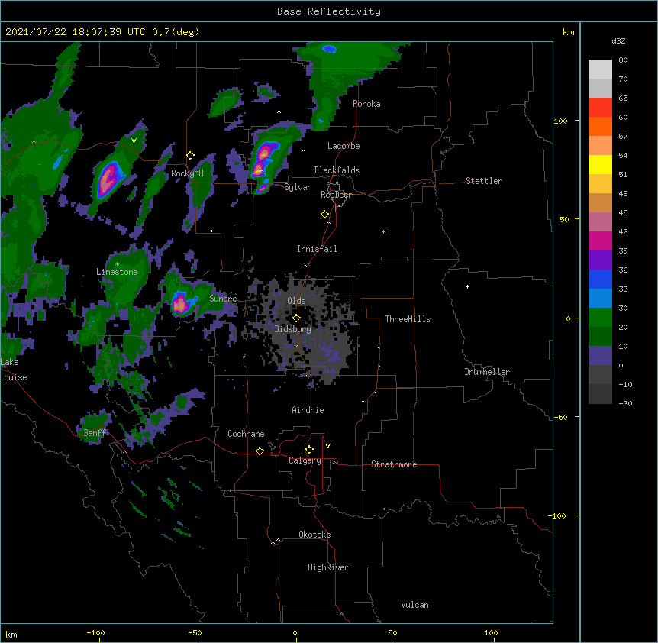Select the Innisfail label
Screen dimensions: 658x643
point(317,249)
